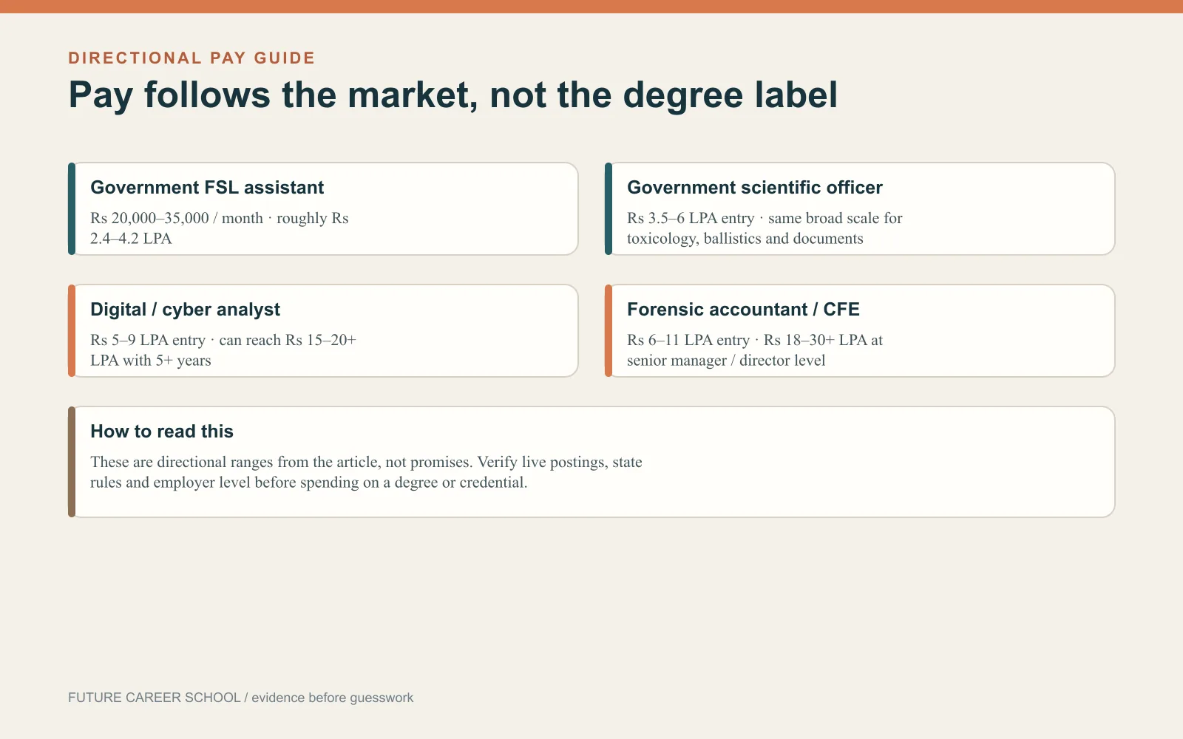Select the 'Forensic accountant / CFE' card title
Viewport: 1183px width, 739px height.
point(743,310)
